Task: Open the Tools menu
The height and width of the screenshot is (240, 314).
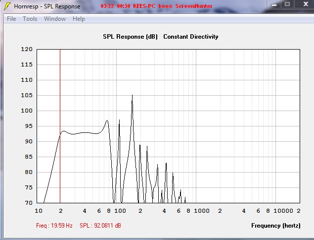Action: pos(30,19)
